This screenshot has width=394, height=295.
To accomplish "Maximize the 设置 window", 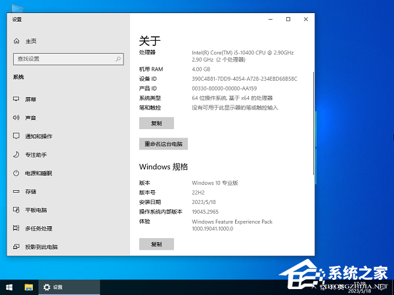I will tap(288, 19).
